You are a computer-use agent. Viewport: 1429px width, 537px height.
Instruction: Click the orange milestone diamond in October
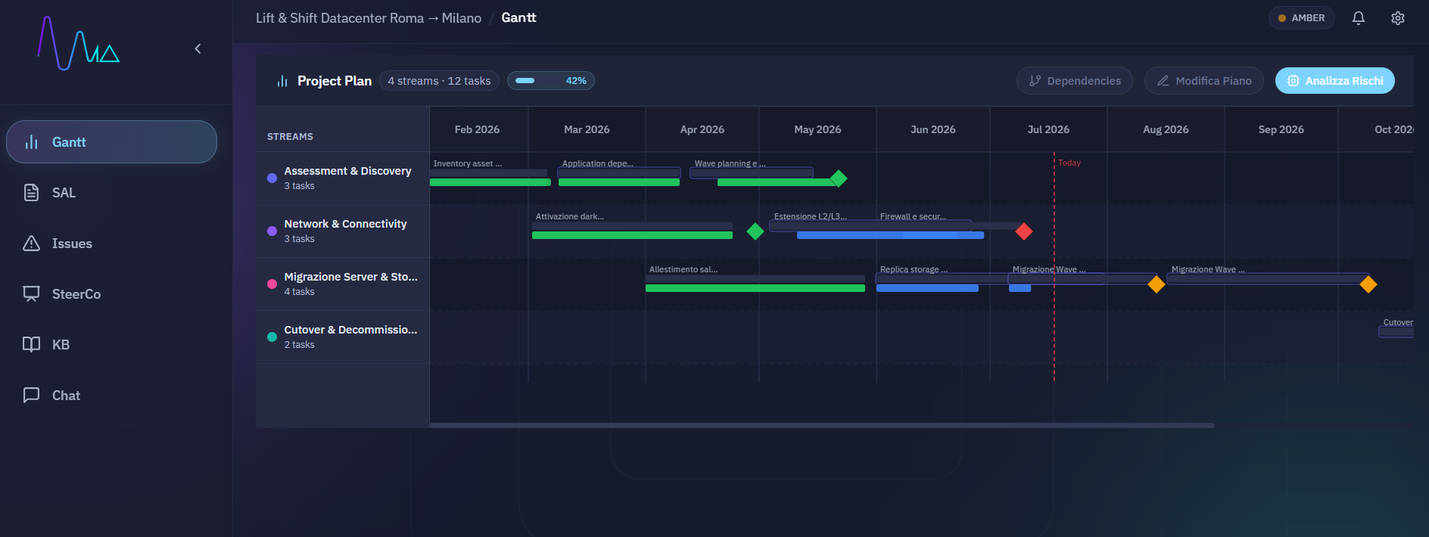coord(1368,284)
